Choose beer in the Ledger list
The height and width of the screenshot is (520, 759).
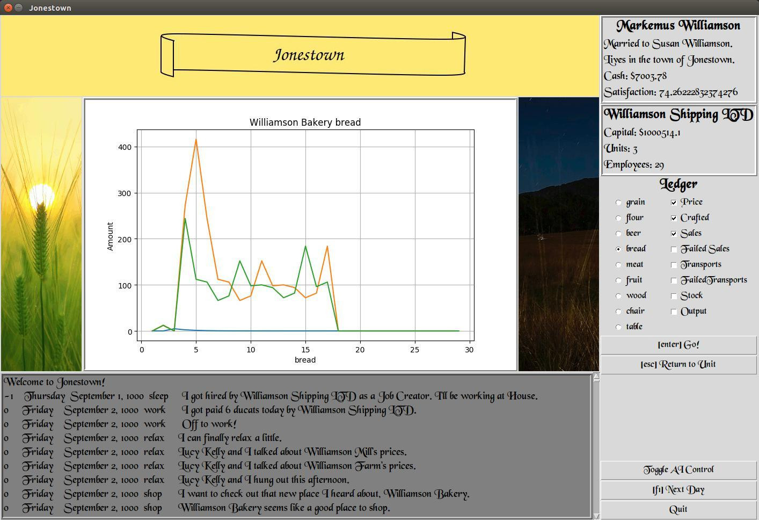[x=618, y=234]
